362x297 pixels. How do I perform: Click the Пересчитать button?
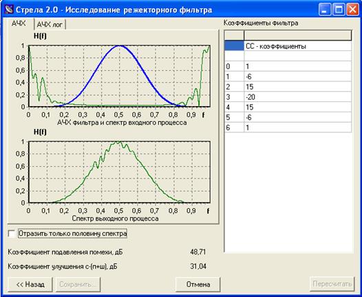tap(332, 284)
